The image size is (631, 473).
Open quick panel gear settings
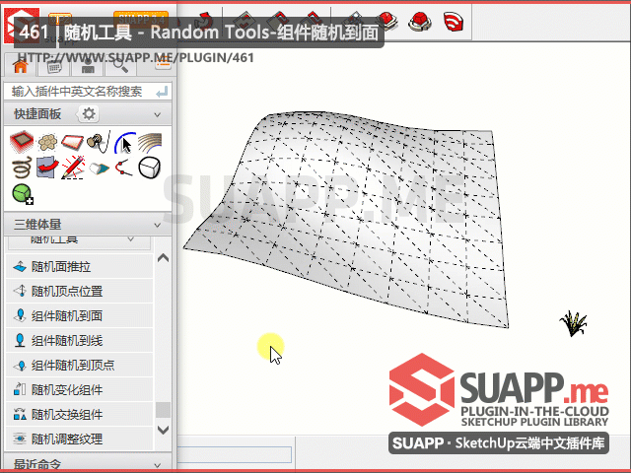[89, 114]
